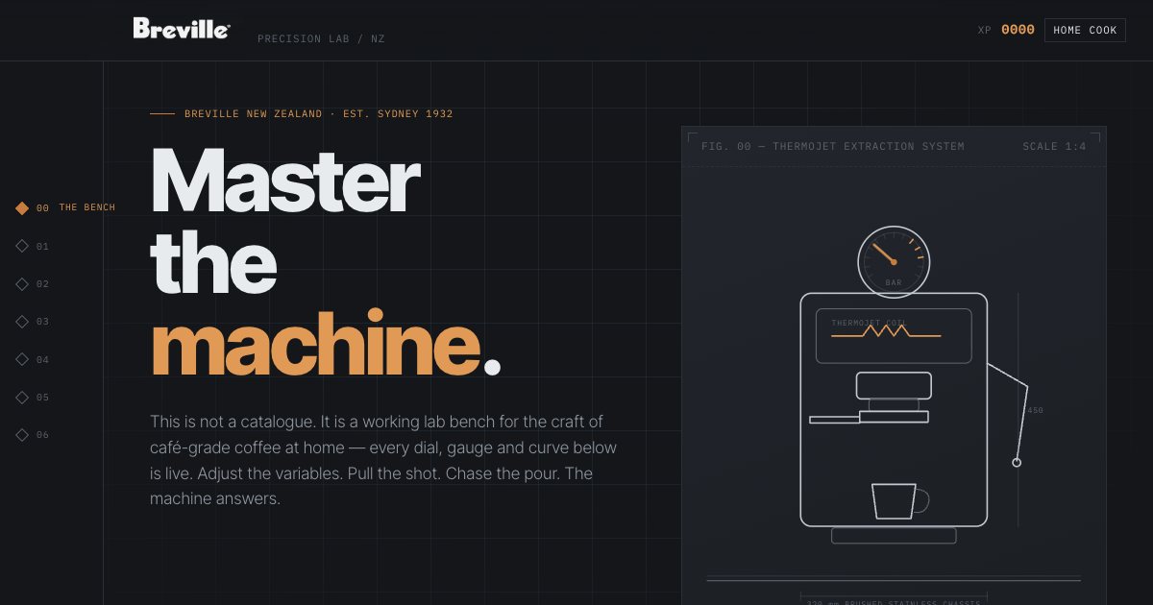Select the 00 THE BENCH section marker
Screen dimensions: 1153x605
(x=65, y=208)
